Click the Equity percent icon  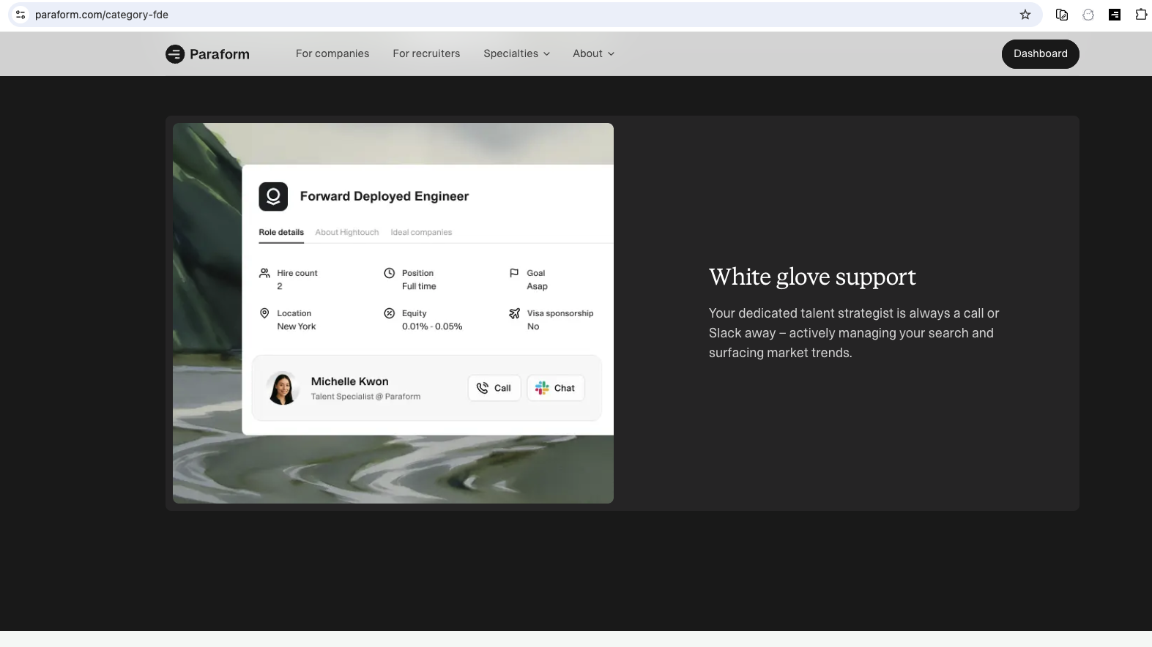click(x=390, y=313)
